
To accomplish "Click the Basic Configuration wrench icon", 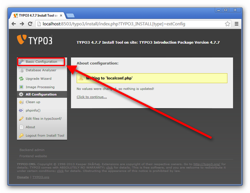I will (21, 62).
